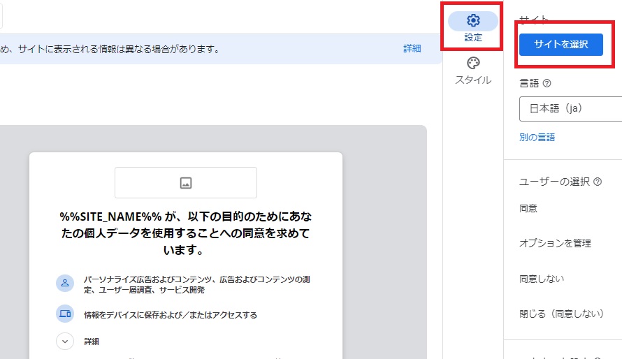Image resolution: width=622 pixels, height=359 pixels.
Task: Click help icon next to 言語
Action: pyautogui.click(x=547, y=83)
